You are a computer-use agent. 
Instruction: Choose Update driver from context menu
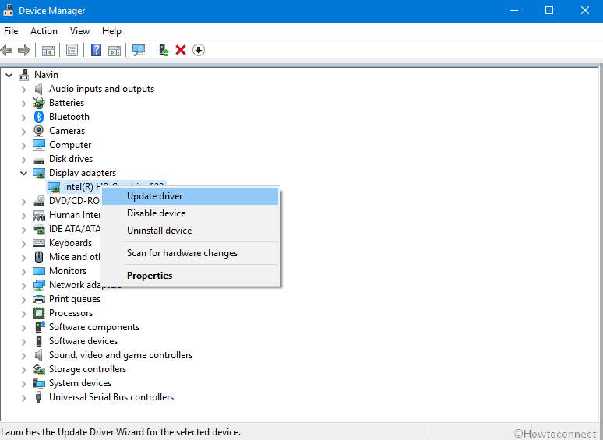coord(190,196)
